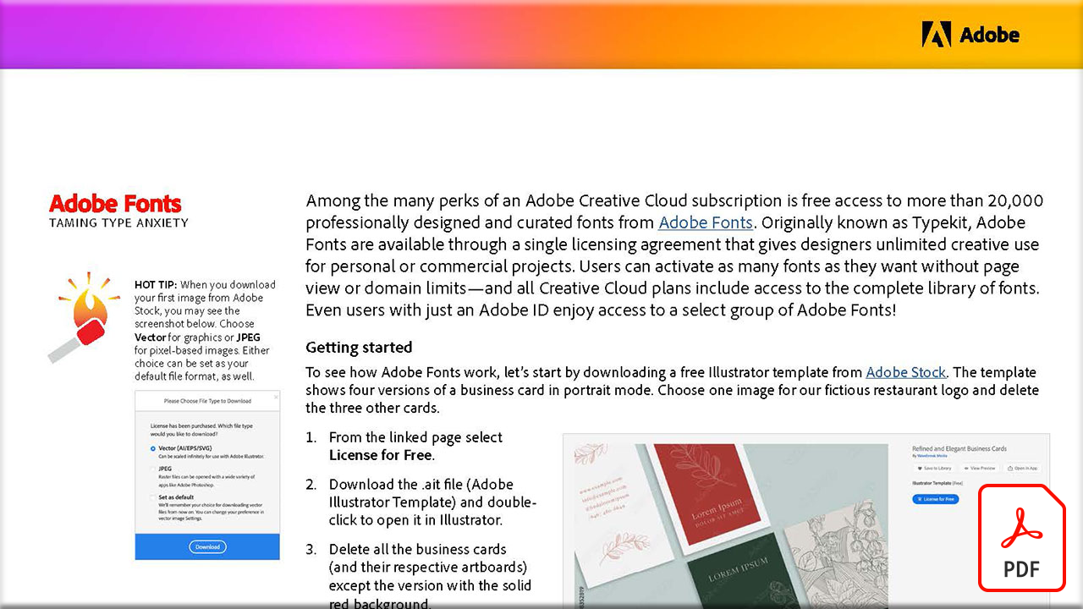Click the red 'Adobe Fonts' title
Viewport: 1083px width, 609px height.
[x=115, y=203]
